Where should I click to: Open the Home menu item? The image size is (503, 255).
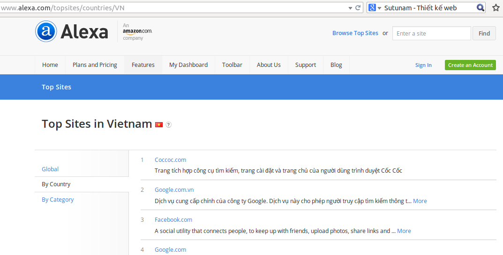click(50, 65)
